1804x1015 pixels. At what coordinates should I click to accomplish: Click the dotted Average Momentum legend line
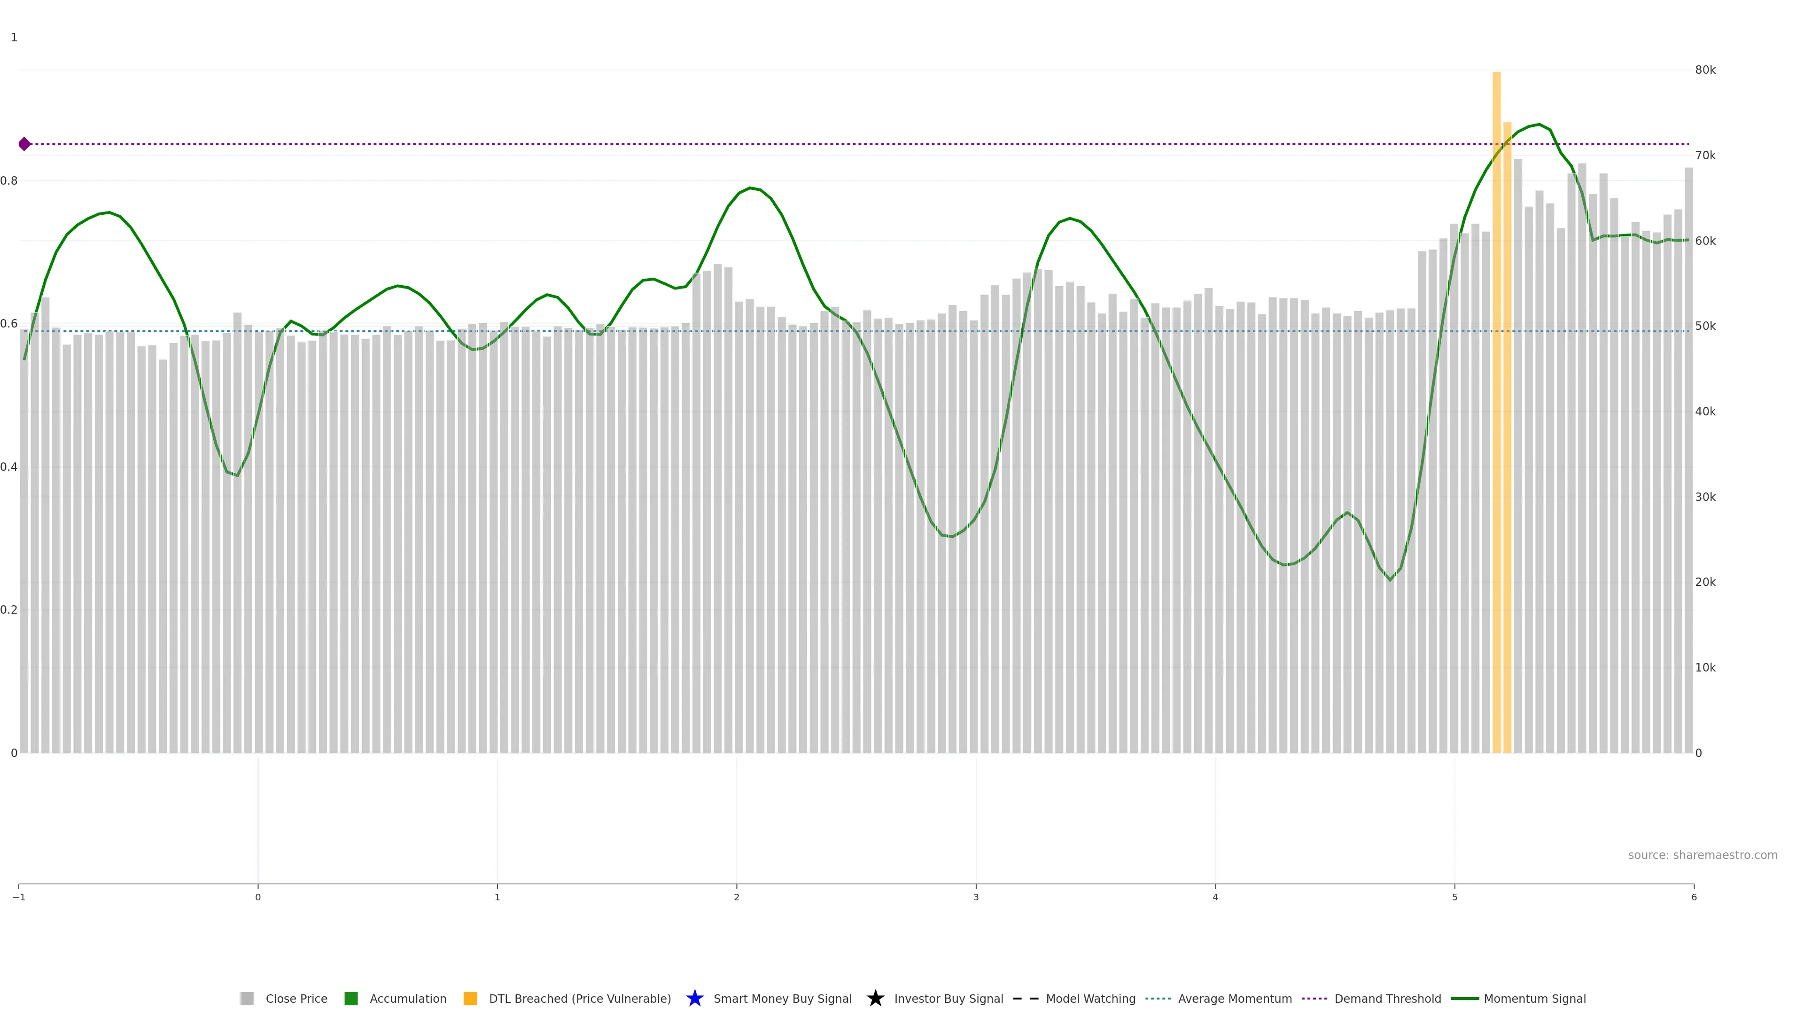(1158, 998)
